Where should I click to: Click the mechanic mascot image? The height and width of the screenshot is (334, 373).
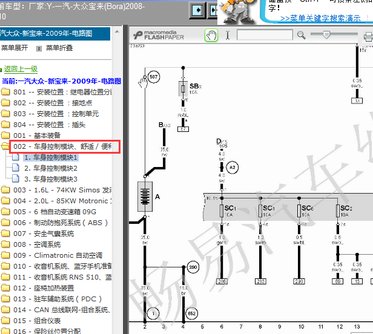click(237, 12)
